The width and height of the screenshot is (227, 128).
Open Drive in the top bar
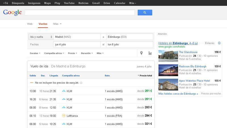[x=107, y=3]
